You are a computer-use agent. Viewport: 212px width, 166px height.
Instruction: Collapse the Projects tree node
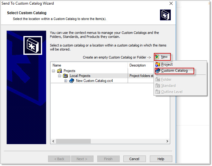pos(54,71)
